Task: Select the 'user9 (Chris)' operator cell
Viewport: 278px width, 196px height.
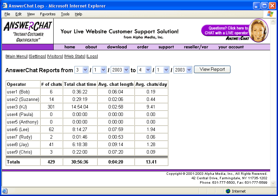Action: 23,152
